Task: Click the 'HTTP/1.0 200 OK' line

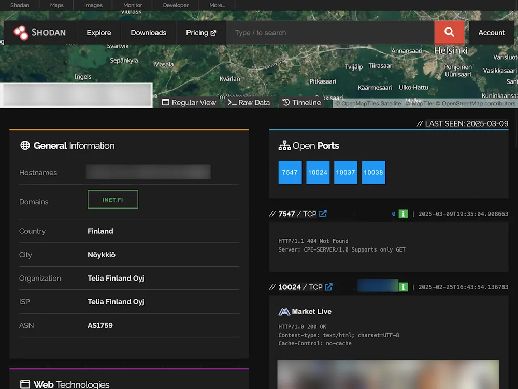Action: (303, 327)
